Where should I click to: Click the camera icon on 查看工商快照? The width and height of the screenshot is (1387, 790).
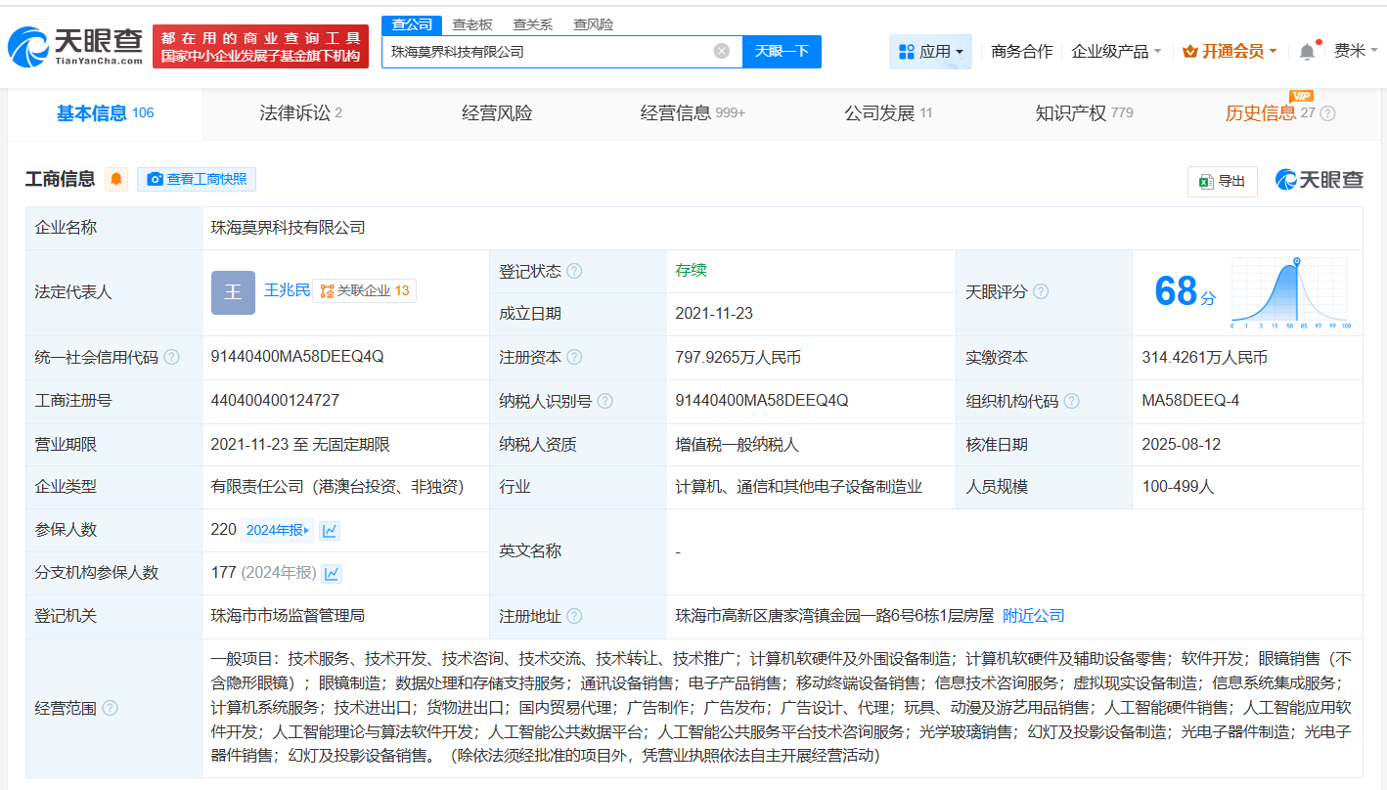tap(156, 179)
